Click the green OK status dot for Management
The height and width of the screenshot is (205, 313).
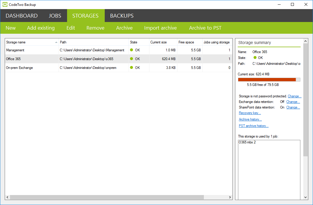point(131,50)
